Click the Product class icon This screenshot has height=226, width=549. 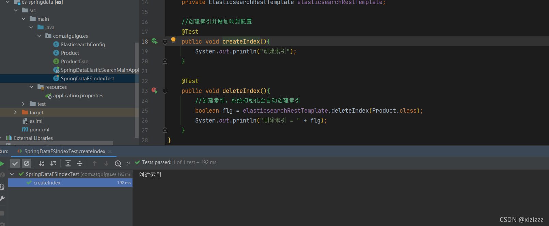[57, 53]
